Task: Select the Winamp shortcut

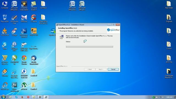Action: [5, 73]
